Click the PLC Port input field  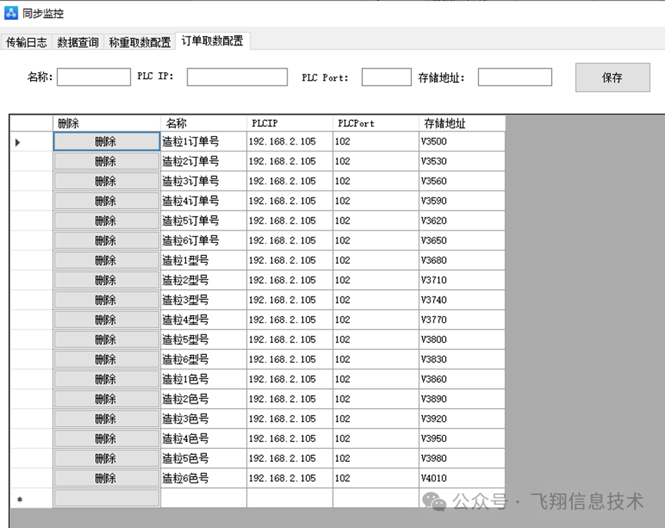coord(387,77)
